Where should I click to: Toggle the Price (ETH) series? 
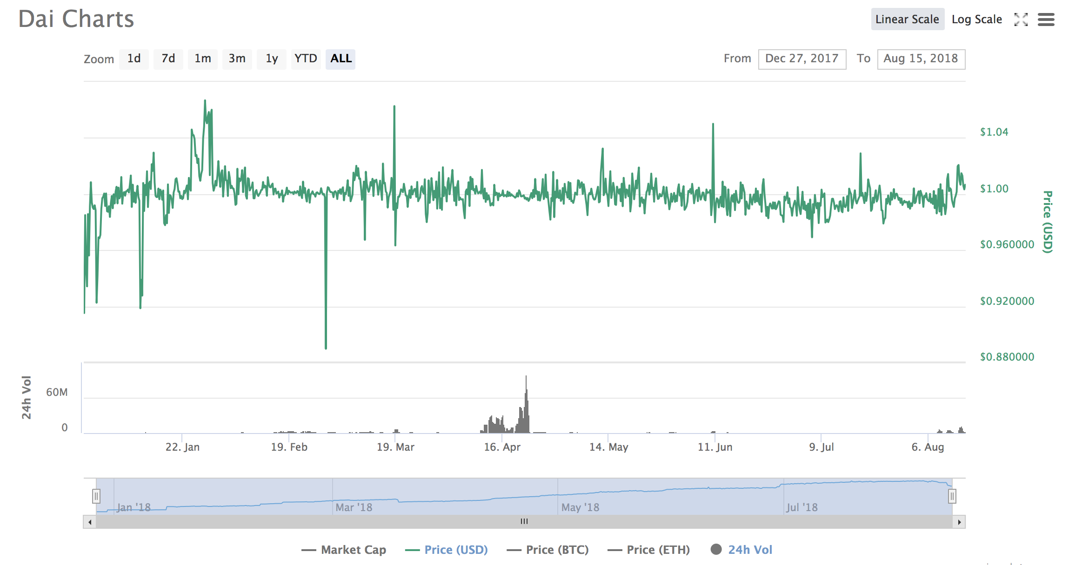click(649, 550)
